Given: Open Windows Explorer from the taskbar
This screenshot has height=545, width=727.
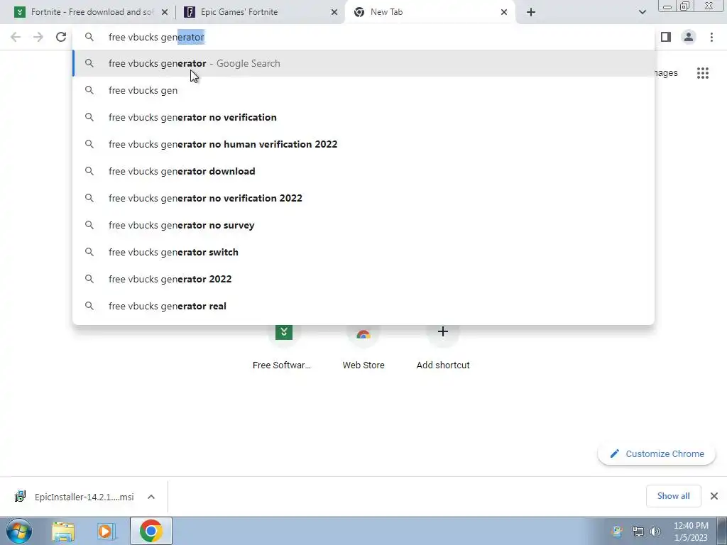Looking at the screenshot, I should 63,532.
